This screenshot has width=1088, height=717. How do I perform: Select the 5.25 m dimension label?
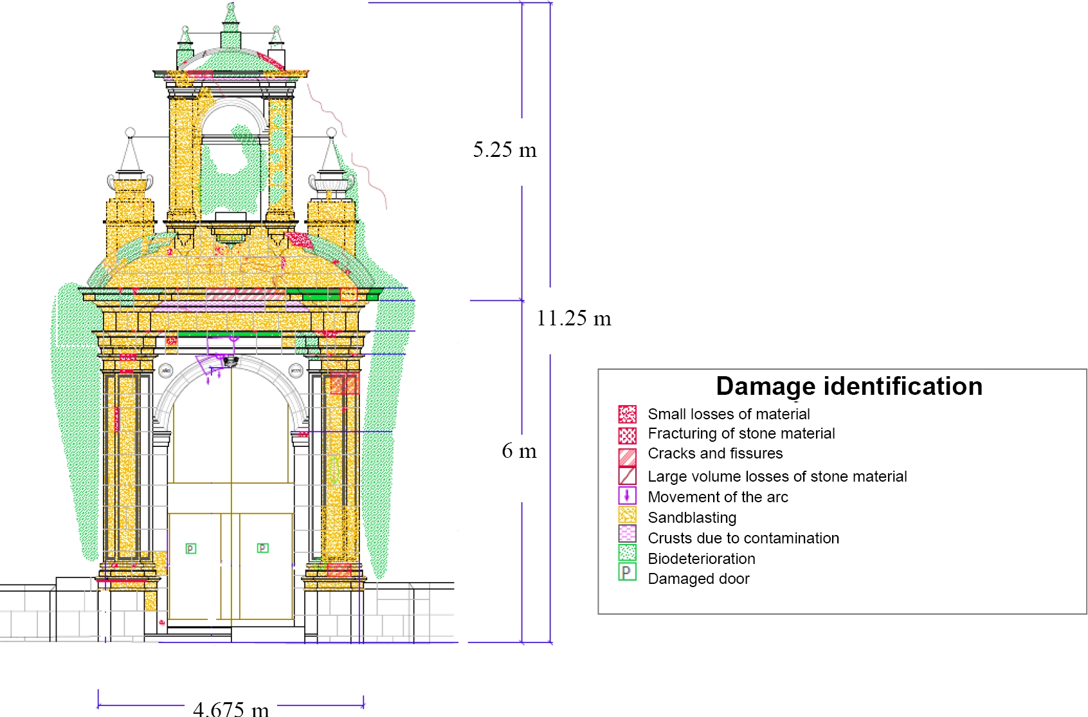point(505,150)
